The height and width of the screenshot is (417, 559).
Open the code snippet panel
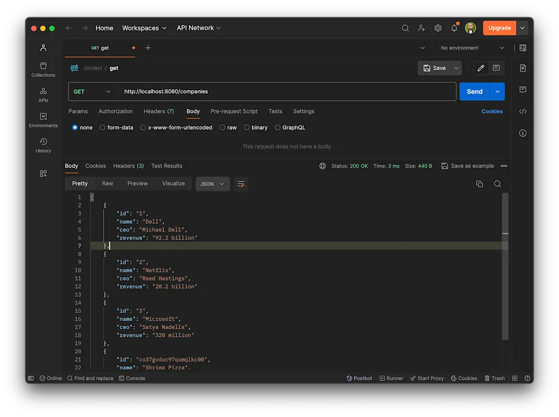point(523,111)
